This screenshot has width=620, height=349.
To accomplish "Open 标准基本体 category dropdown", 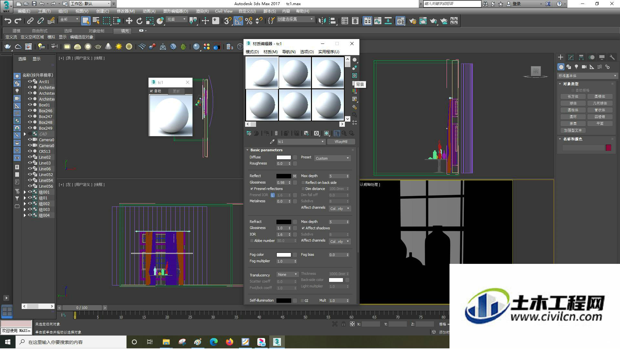I will pyautogui.click(x=587, y=76).
